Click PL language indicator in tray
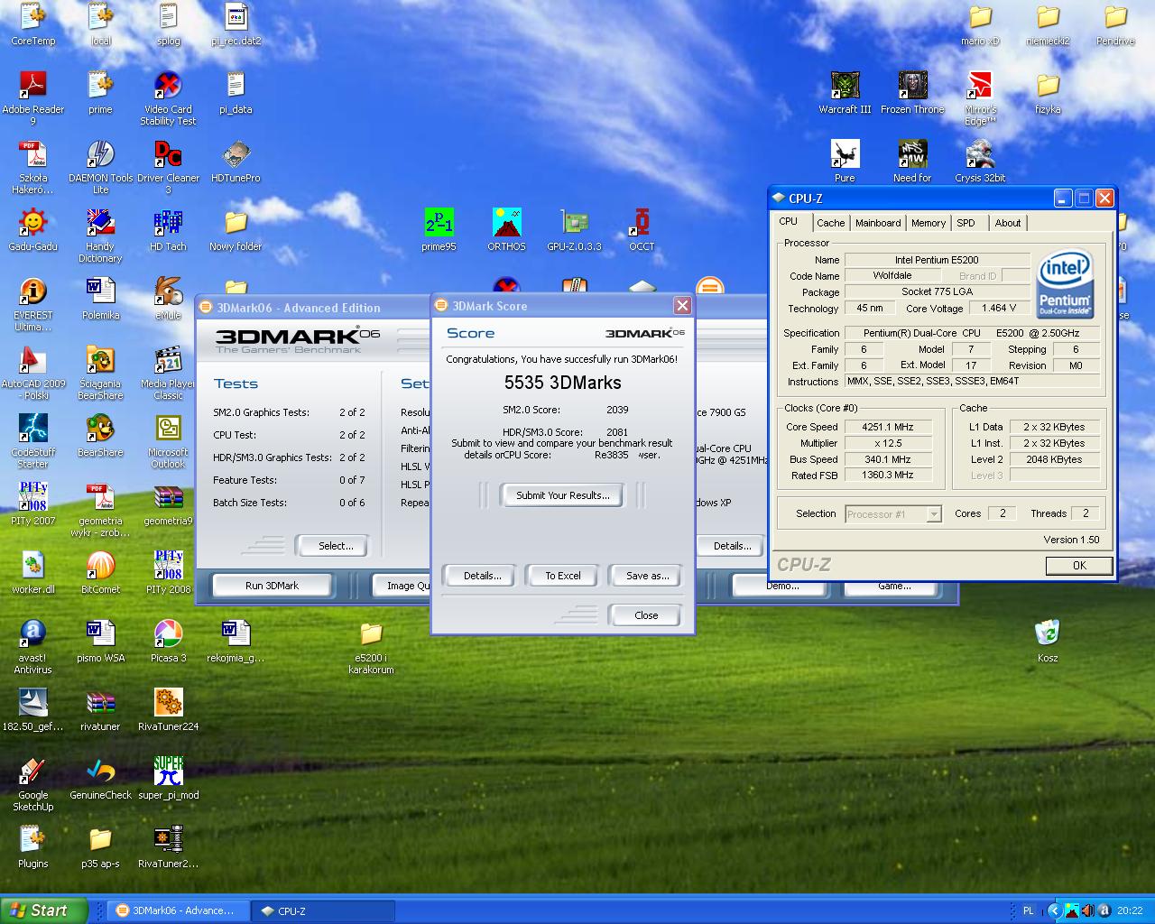The height and width of the screenshot is (924, 1155). (x=1028, y=910)
